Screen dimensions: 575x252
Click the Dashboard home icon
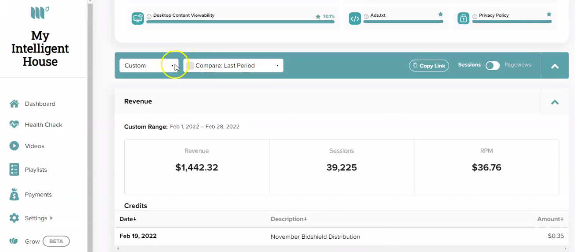[x=14, y=104]
